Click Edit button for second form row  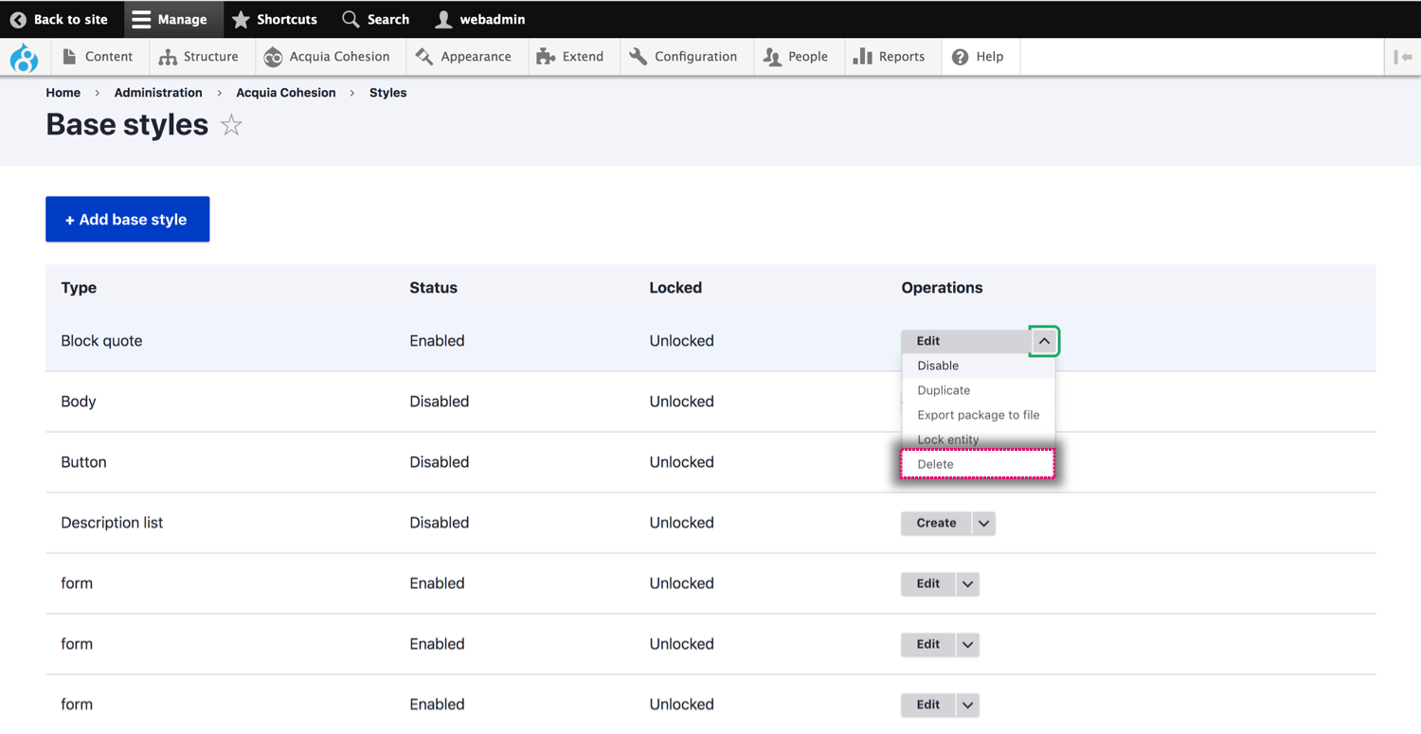pyautogui.click(x=928, y=644)
